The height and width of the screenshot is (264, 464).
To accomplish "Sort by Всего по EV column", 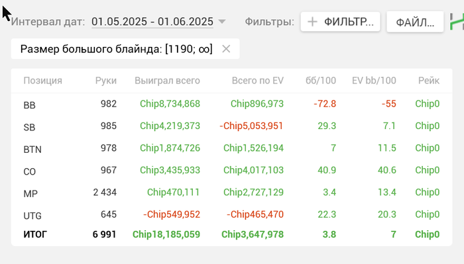I will [x=258, y=80].
